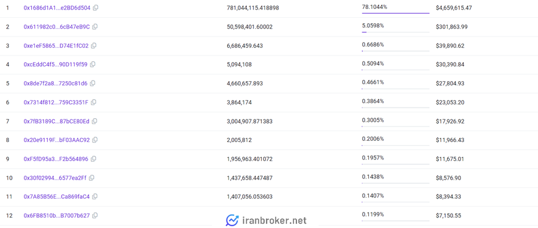Open holder address 0x7fB3189C...87bCE80Ed

pyautogui.click(x=56, y=121)
